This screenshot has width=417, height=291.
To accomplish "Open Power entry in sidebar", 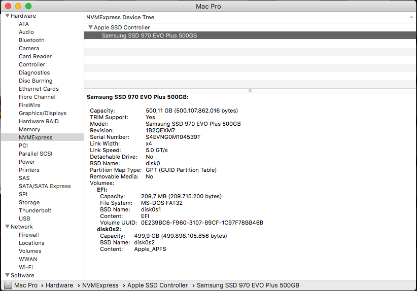I will click(27, 162).
